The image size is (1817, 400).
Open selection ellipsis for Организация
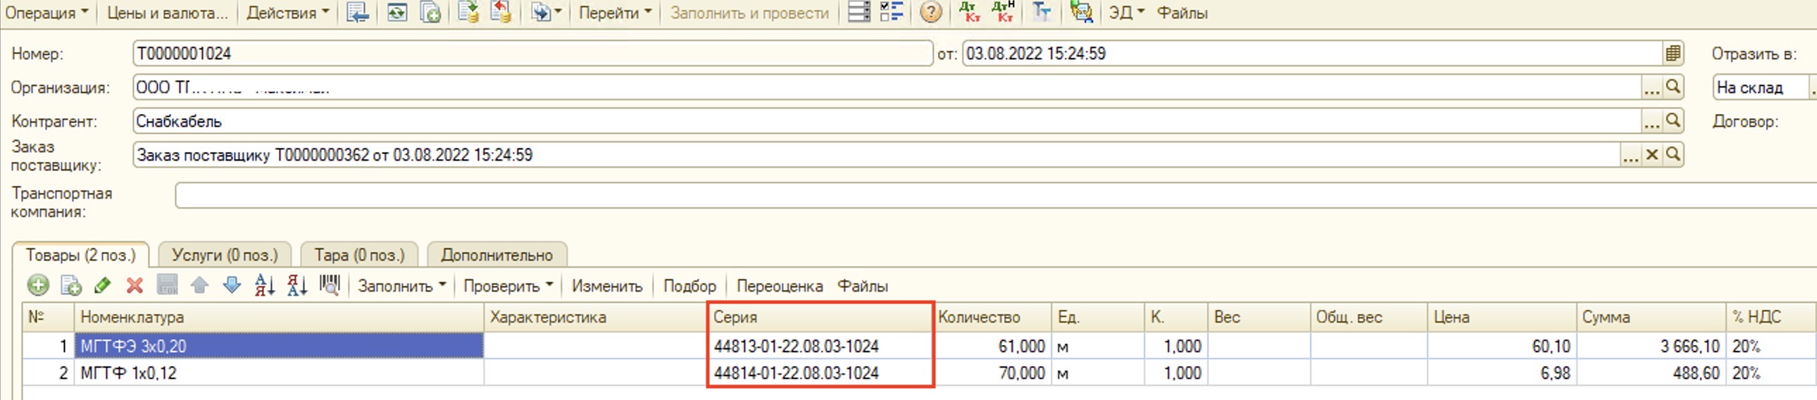click(1652, 87)
